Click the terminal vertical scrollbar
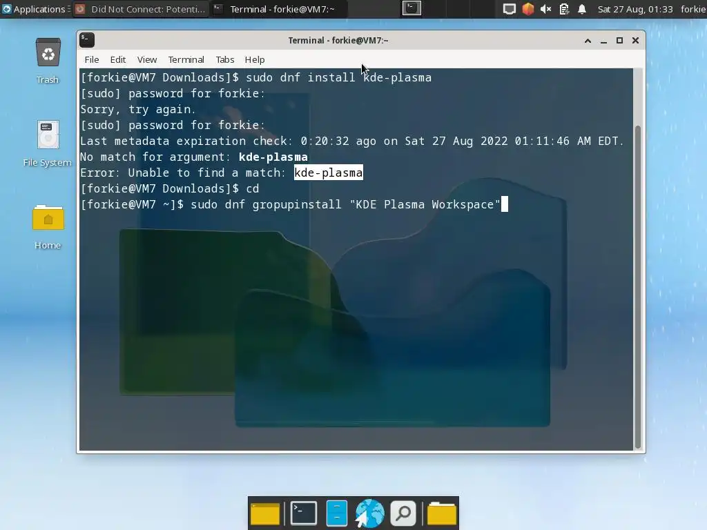This screenshot has height=530, width=707. pyautogui.click(x=638, y=286)
